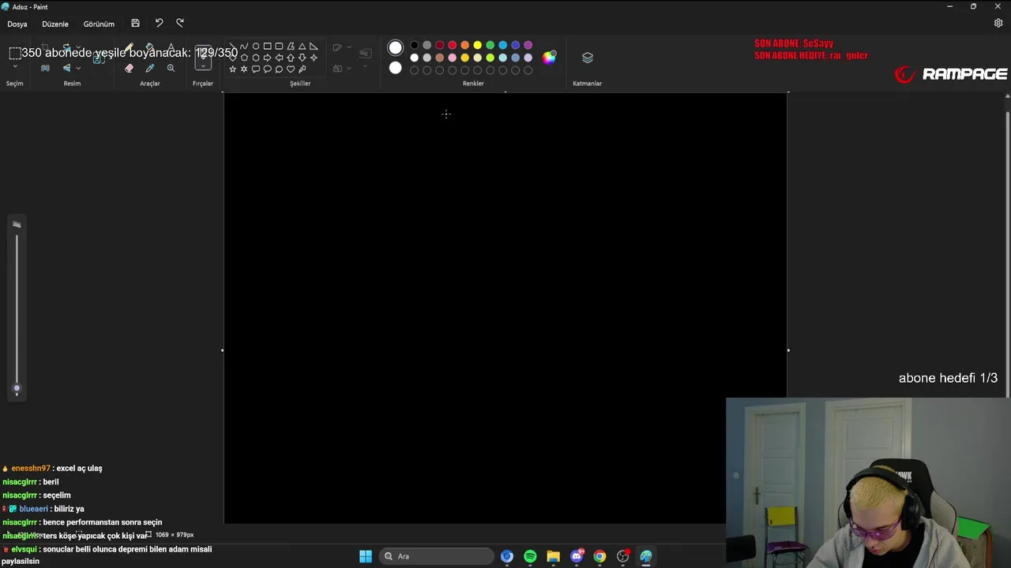
Task: Pick the pink color swatch
Action: click(x=452, y=58)
